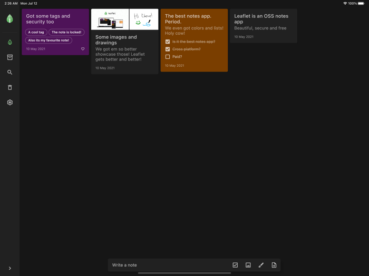Open the Archive section in sidebar
Screen dimensions: 369x276
tap(9, 57)
